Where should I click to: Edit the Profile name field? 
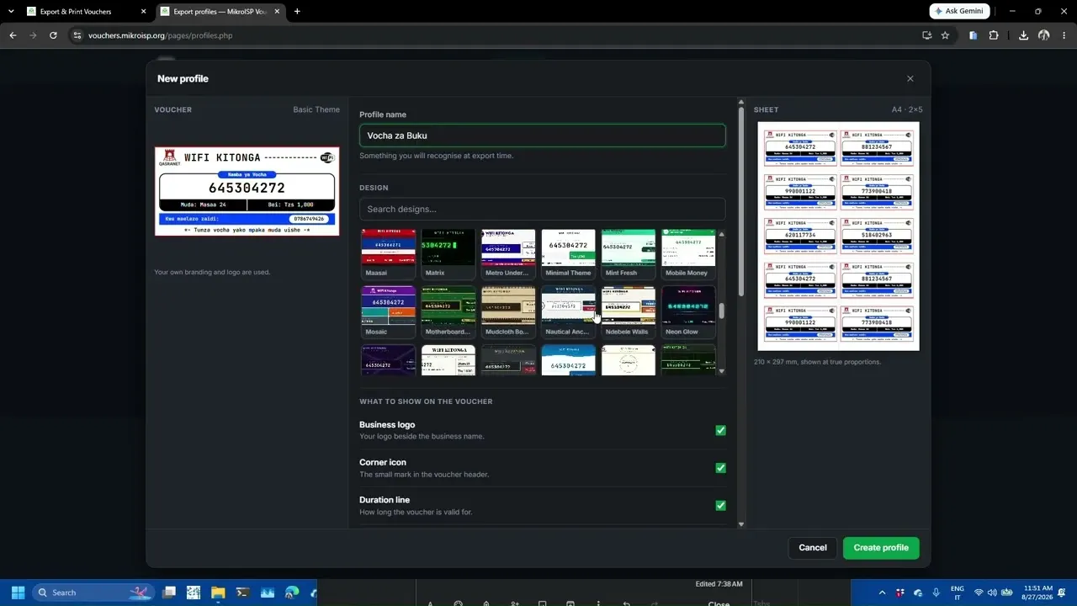[542, 136]
